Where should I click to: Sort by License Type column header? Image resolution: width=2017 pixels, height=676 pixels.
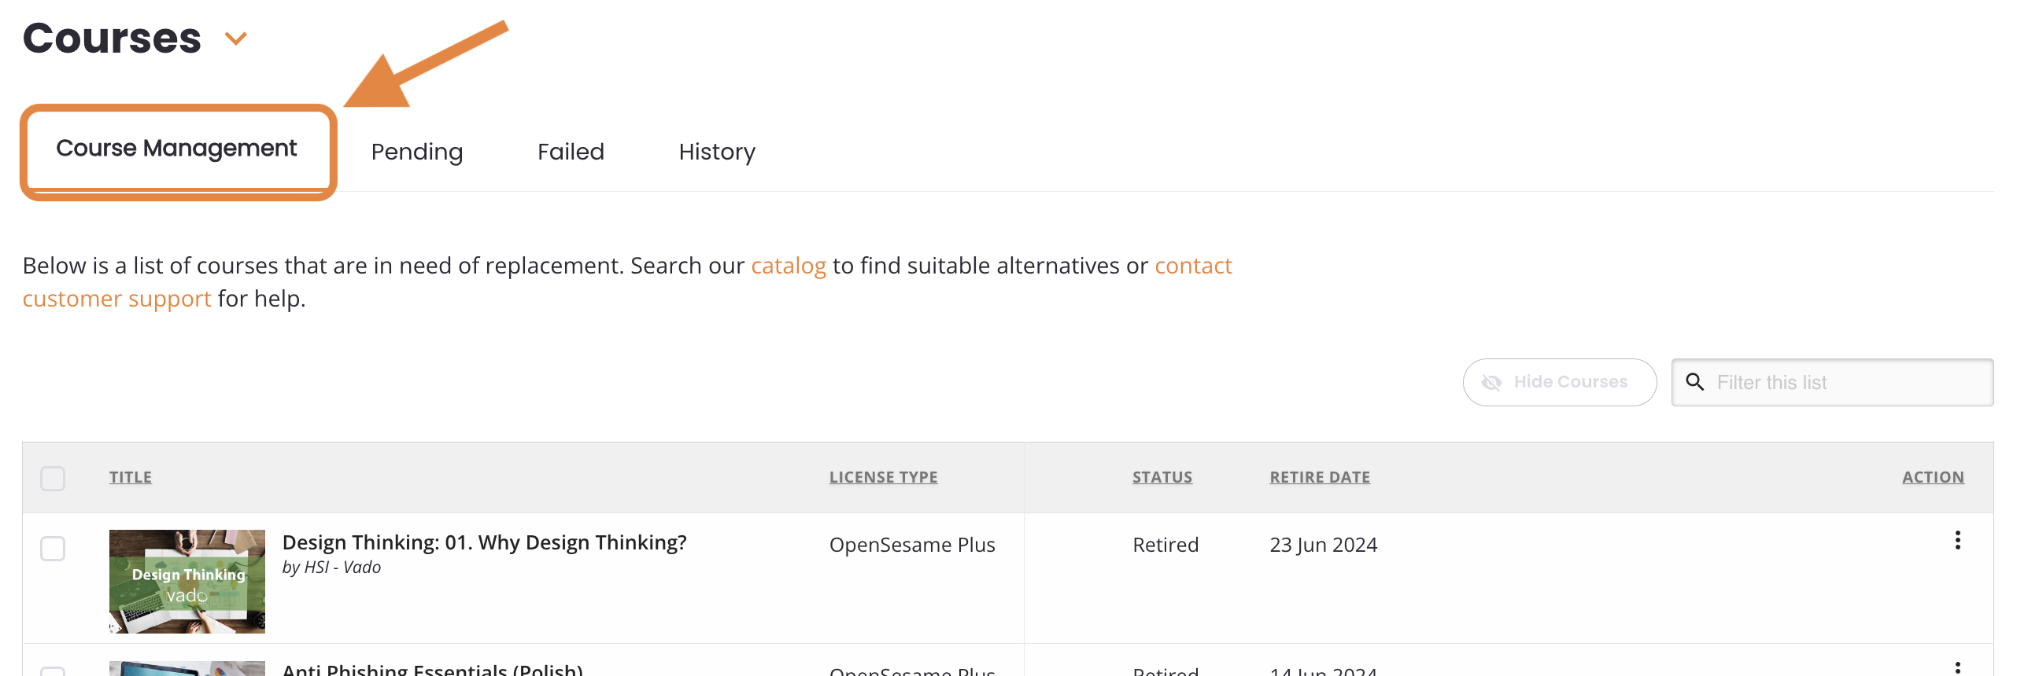(x=883, y=477)
